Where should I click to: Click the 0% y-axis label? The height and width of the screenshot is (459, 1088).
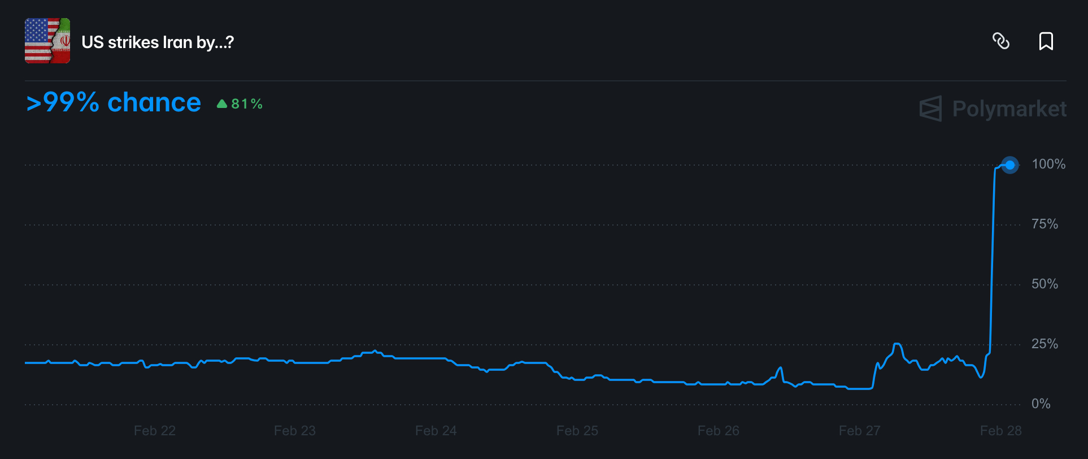1041,404
